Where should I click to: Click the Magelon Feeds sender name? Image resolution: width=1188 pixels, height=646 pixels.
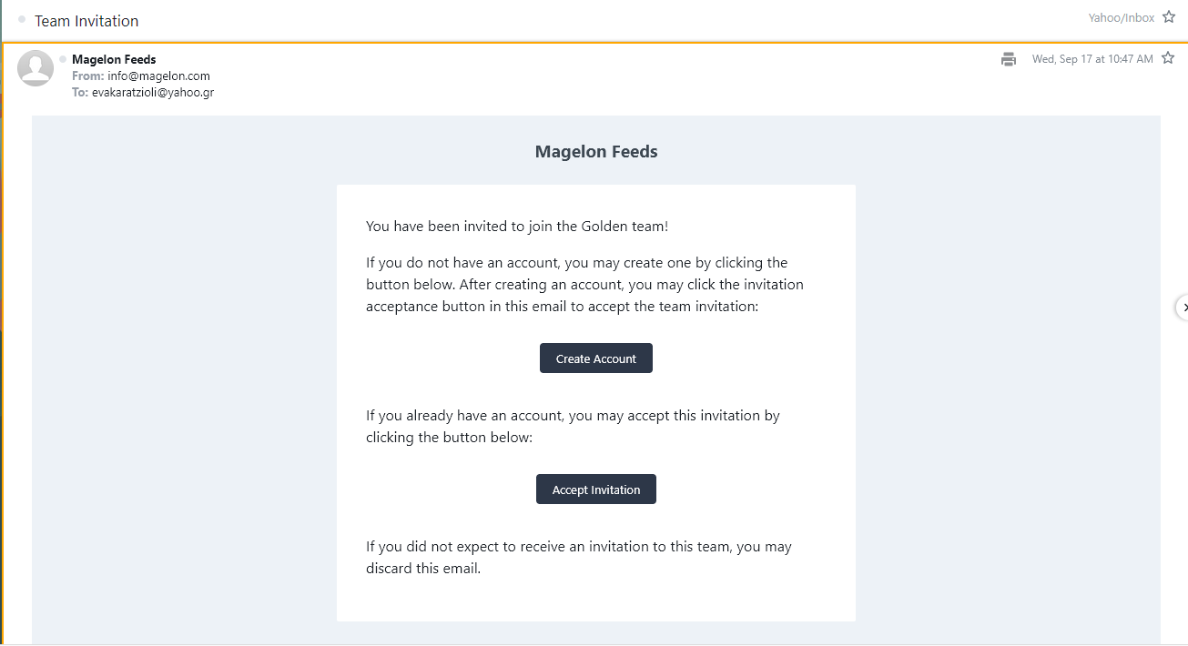tap(114, 60)
